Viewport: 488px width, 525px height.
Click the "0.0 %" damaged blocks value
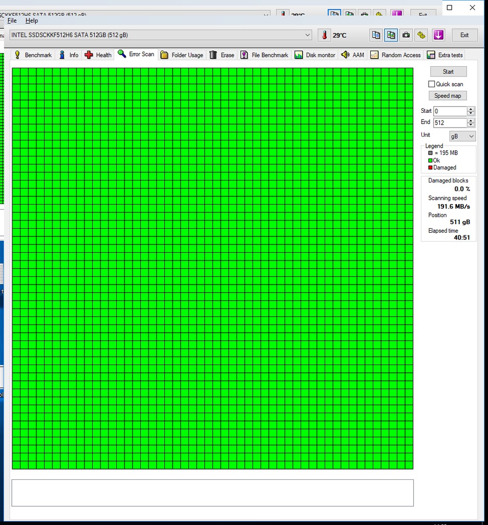(x=462, y=189)
